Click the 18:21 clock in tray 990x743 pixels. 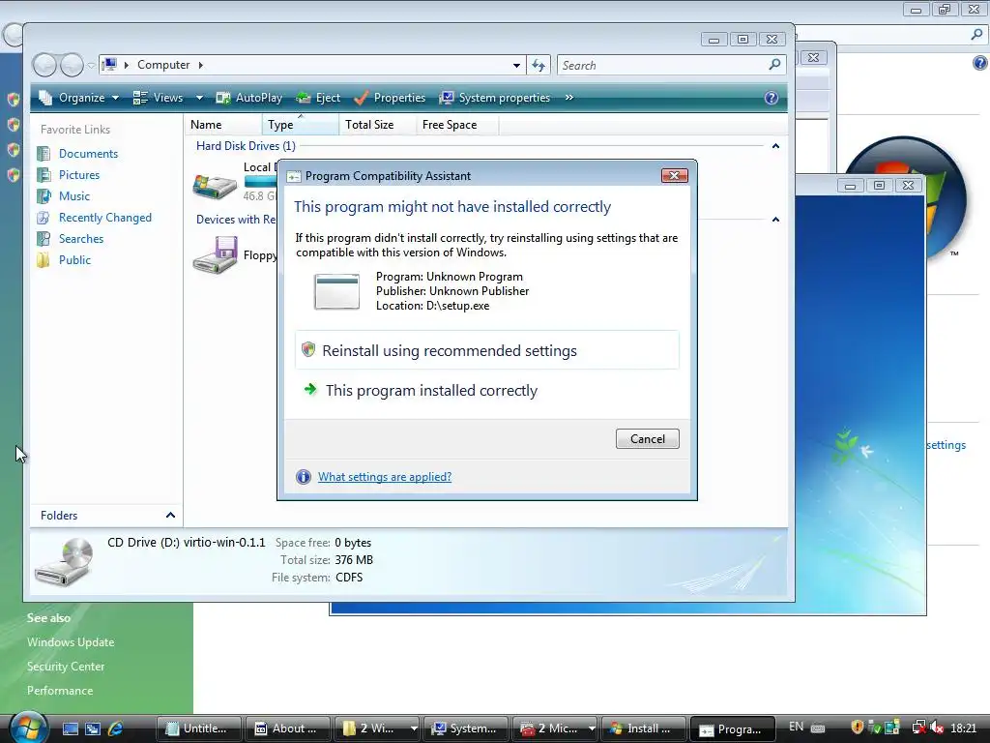pyautogui.click(x=963, y=728)
